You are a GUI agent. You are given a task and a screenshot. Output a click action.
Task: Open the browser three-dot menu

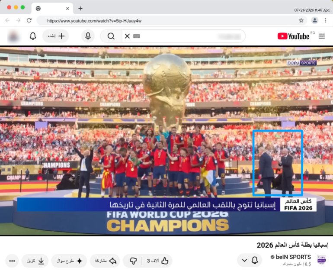tap(325, 20)
